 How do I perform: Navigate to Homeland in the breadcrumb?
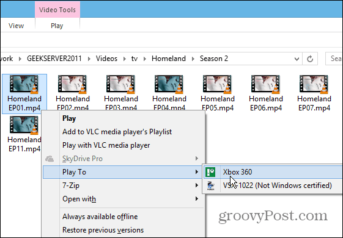[169, 59]
